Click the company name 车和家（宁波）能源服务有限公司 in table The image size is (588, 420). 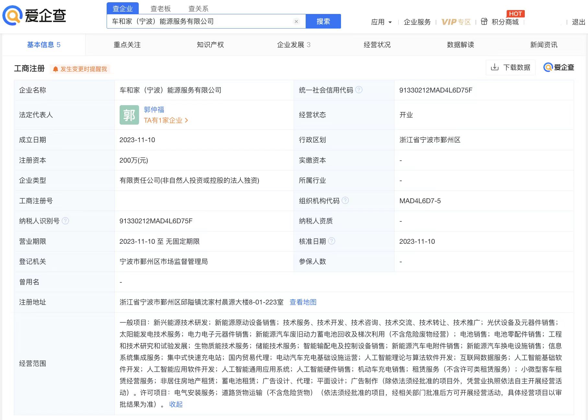(x=171, y=90)
